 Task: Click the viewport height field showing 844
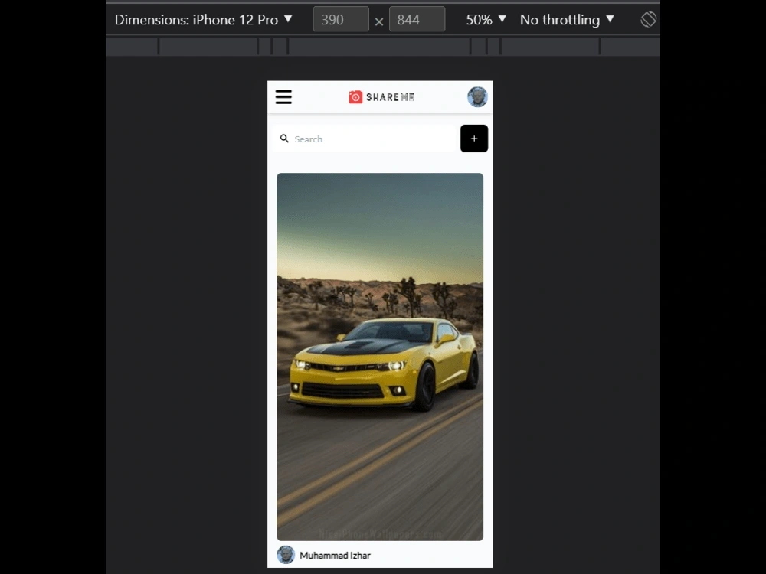coord(417,20)
